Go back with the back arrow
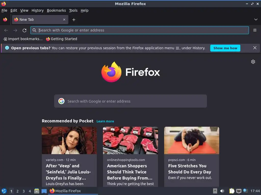261x195 pixels. tap(6, 30)
